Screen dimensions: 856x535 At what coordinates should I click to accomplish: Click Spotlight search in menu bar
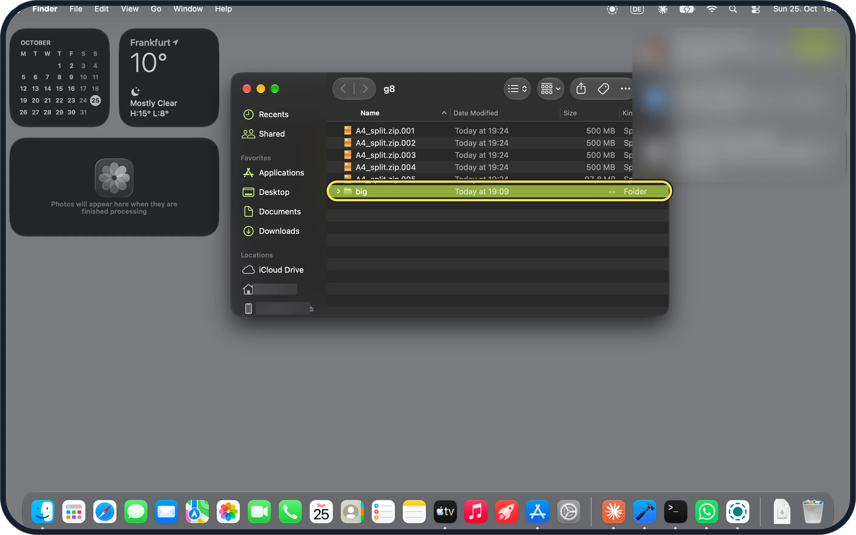pos(733,9)
